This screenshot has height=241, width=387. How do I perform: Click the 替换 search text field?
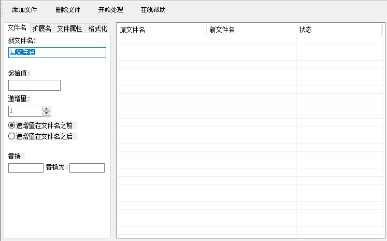pos(26,168)
